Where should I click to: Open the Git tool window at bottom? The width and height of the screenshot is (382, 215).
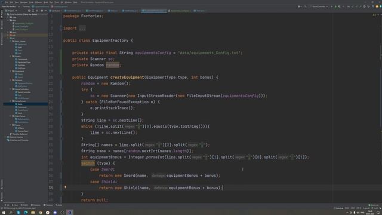[7, 205]
